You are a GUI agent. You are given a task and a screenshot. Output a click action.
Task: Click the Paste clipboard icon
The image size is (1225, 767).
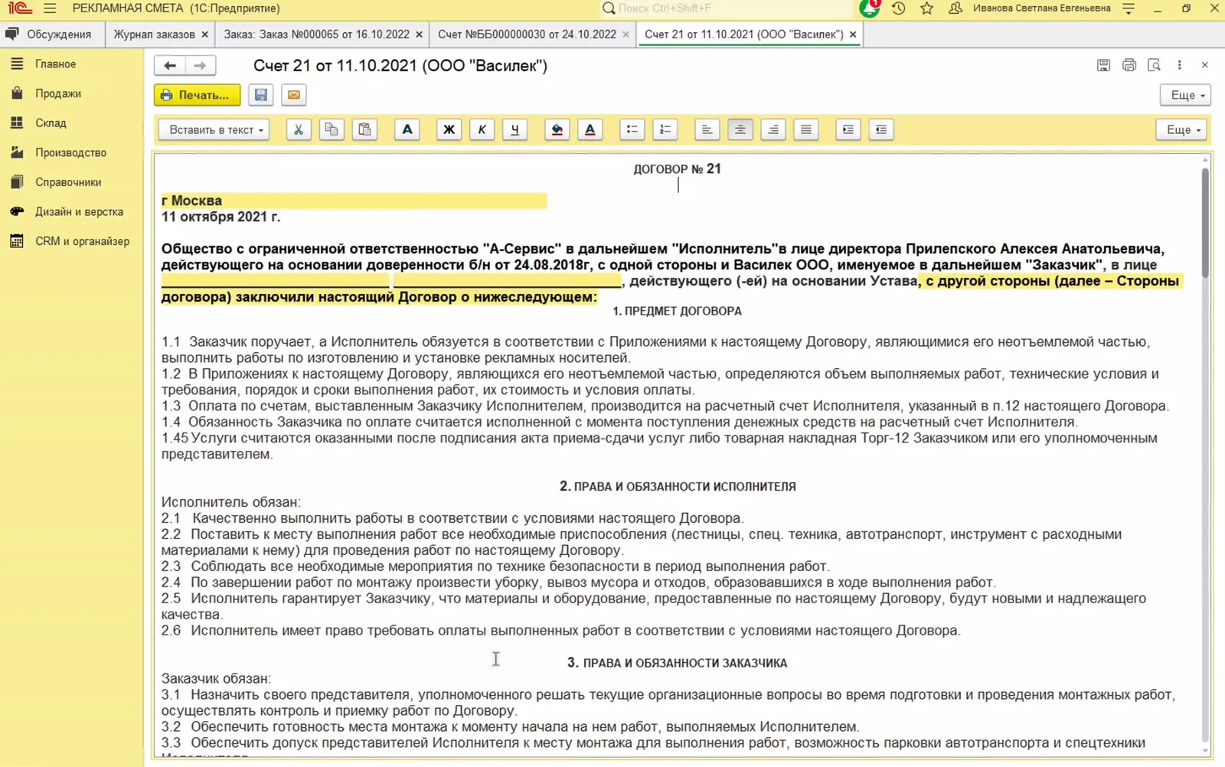pyautogui.click(x=364, y=129)
